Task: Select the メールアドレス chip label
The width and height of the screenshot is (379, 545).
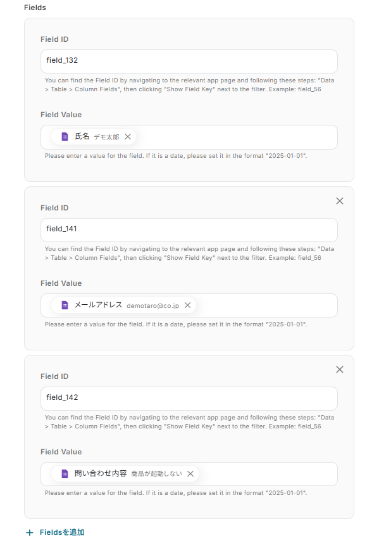Action: pyautogui.click(x=98, y=305)
